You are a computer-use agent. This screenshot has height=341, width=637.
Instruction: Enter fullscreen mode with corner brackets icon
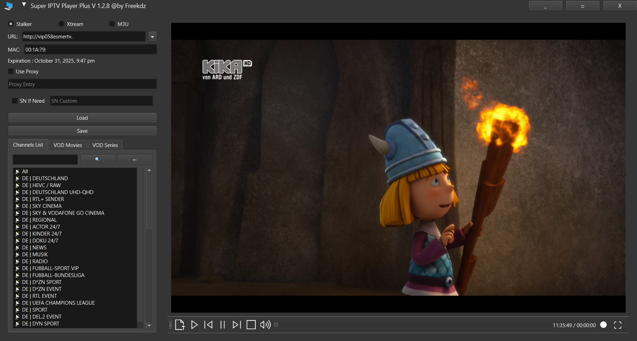tap(618, 325)
